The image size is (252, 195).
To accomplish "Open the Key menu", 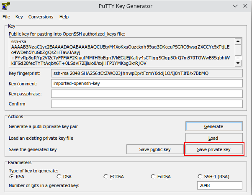I will point(19,17).
